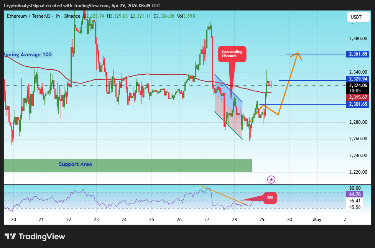
Task: Click the current price label 2,324.06
Action: 358,85
